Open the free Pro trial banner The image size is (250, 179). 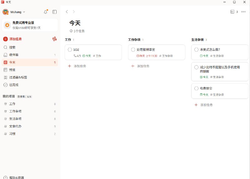30,25
